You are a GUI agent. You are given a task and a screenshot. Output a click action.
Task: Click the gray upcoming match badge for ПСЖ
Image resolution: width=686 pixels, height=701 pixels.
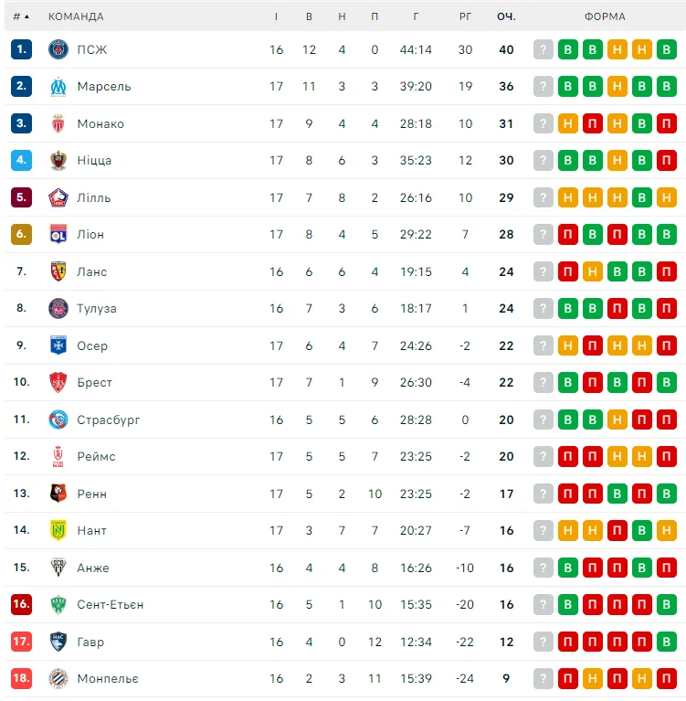coord(544,49)
